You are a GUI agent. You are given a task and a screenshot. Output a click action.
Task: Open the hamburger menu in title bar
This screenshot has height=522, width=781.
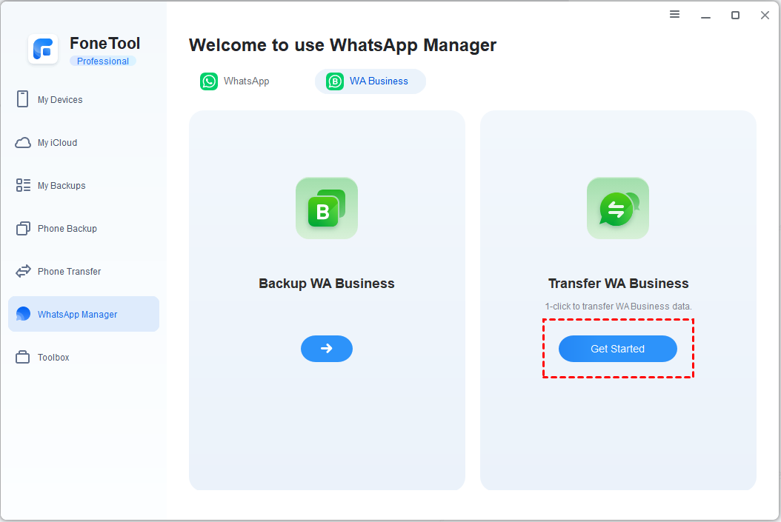(x=674, y=15)
